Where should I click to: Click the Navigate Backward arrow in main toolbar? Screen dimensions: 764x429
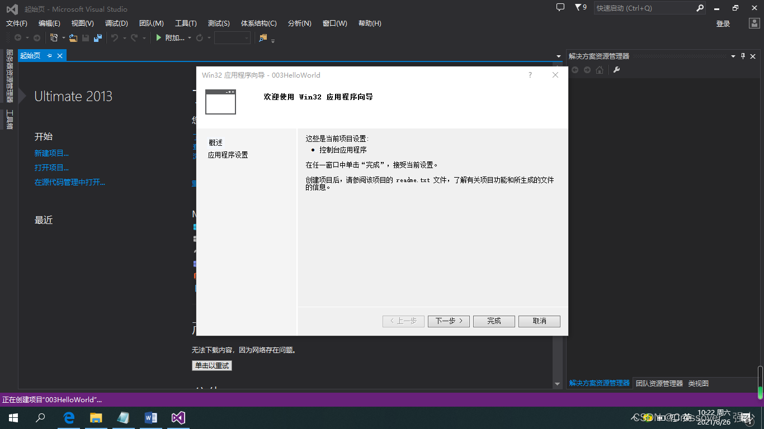coord(18,38)
